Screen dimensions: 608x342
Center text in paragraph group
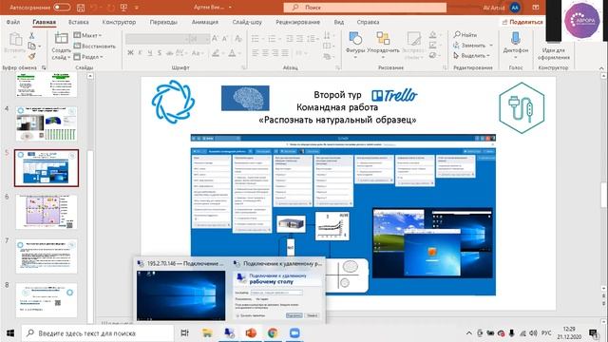click(x=265, y=53)
